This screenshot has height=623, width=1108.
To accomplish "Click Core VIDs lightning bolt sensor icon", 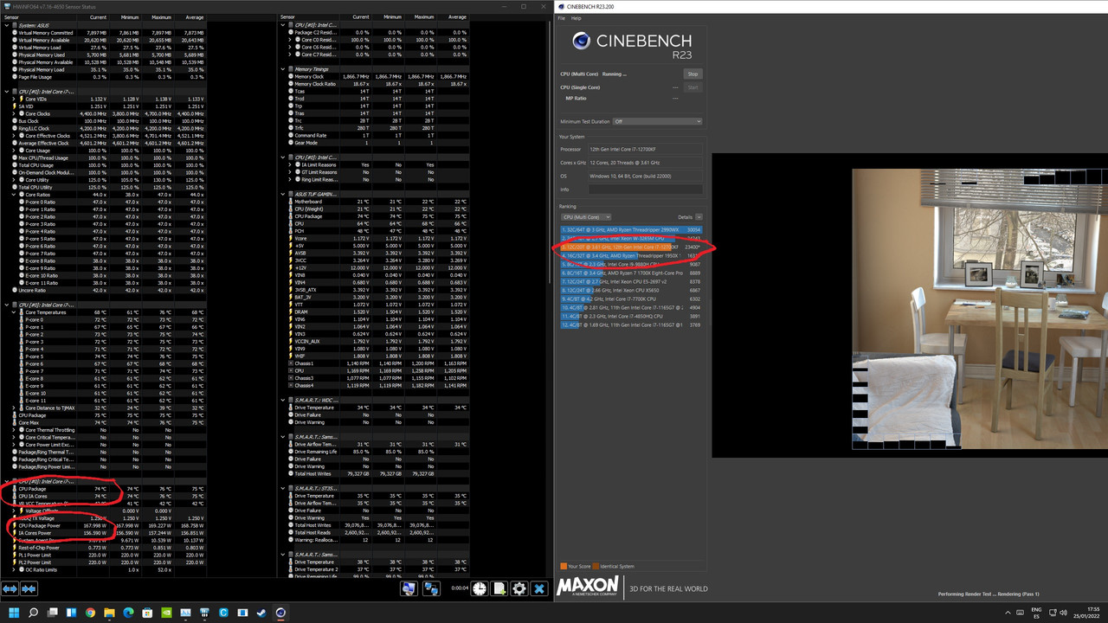I will (21, 99).
